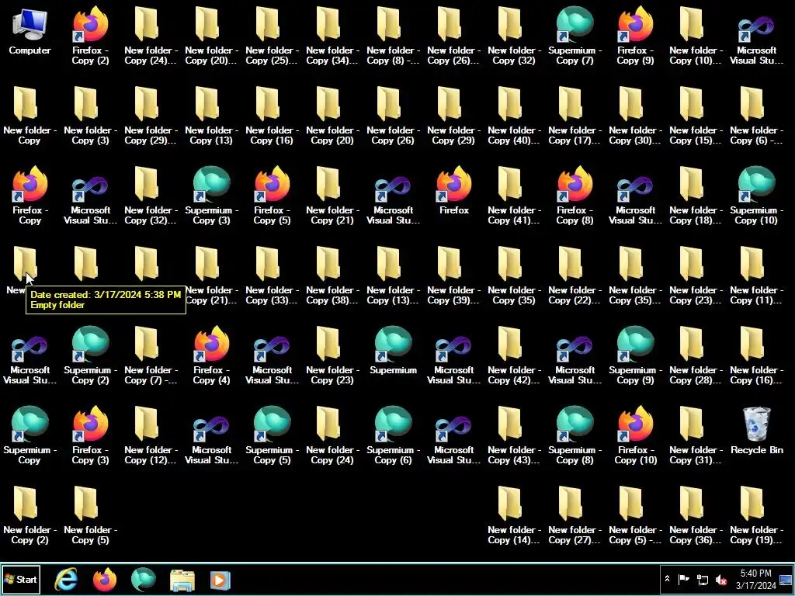Launch Windows Media Player from taskbar
The height and width of the screenshot is (596, 795).
pos(220,580)
